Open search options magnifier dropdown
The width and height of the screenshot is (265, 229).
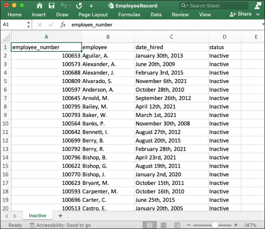(185, 6)
